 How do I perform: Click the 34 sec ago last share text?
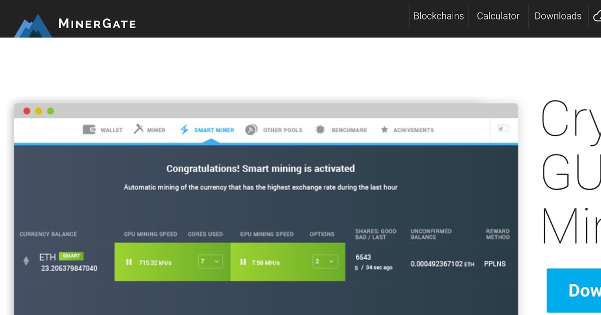[x=379, y=267]
